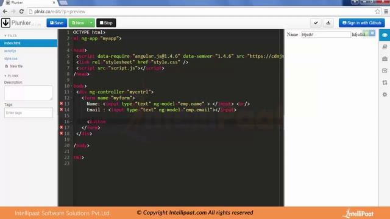The image size is (390, 219).
Task: Open index.html in the file list
Action: pyautogui.click(x=29, y=43)
